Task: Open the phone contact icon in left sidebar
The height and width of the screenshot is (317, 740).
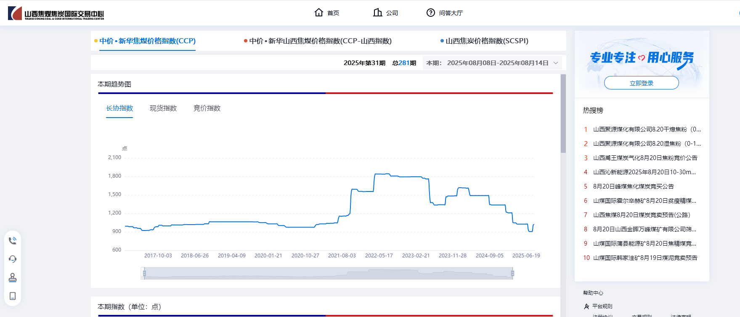Action: (13, 241)
